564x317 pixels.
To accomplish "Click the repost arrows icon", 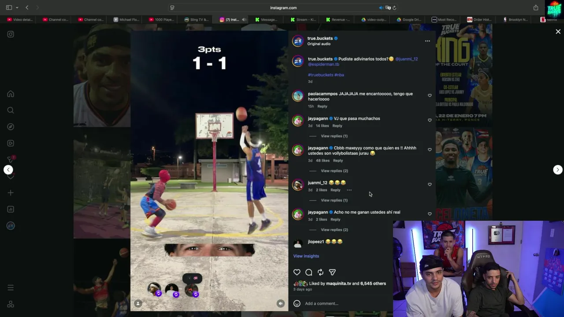I will 320,273.
